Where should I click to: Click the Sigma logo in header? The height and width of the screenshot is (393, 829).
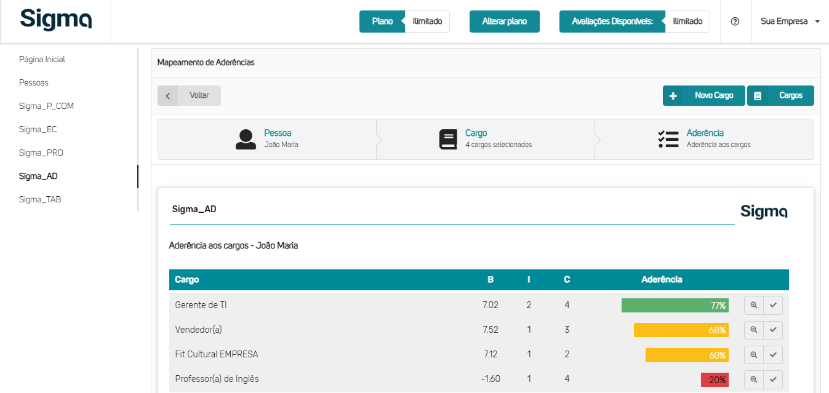pyautogui.click(x=56, y=20)
